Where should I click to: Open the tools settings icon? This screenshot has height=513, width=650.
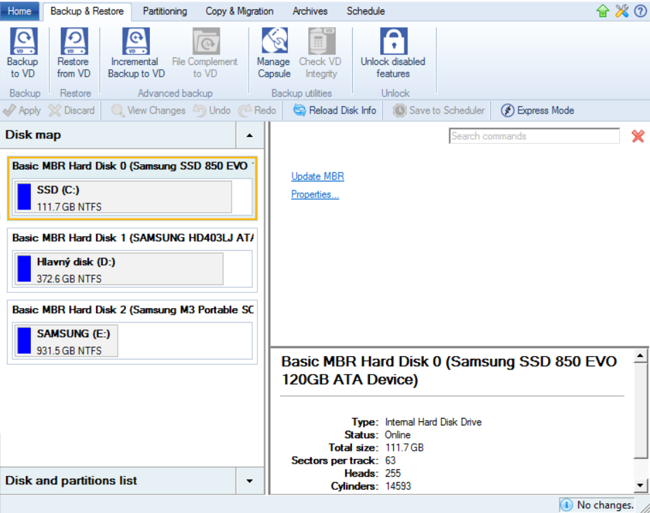622,11
